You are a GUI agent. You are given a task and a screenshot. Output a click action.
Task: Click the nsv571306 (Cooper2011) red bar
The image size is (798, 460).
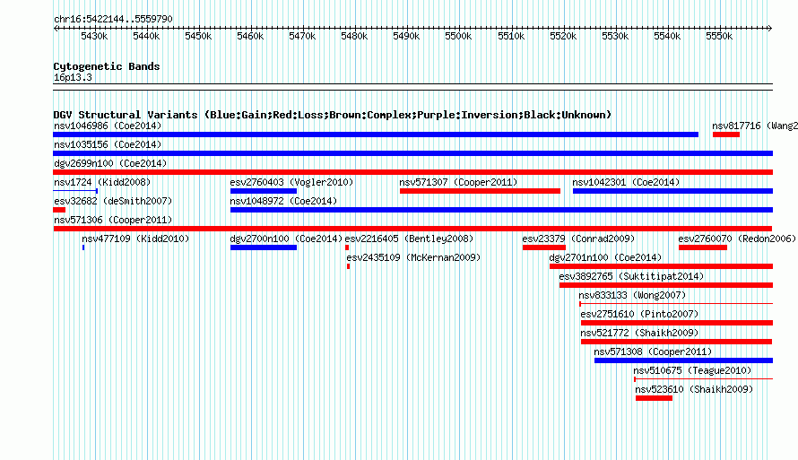412,229
